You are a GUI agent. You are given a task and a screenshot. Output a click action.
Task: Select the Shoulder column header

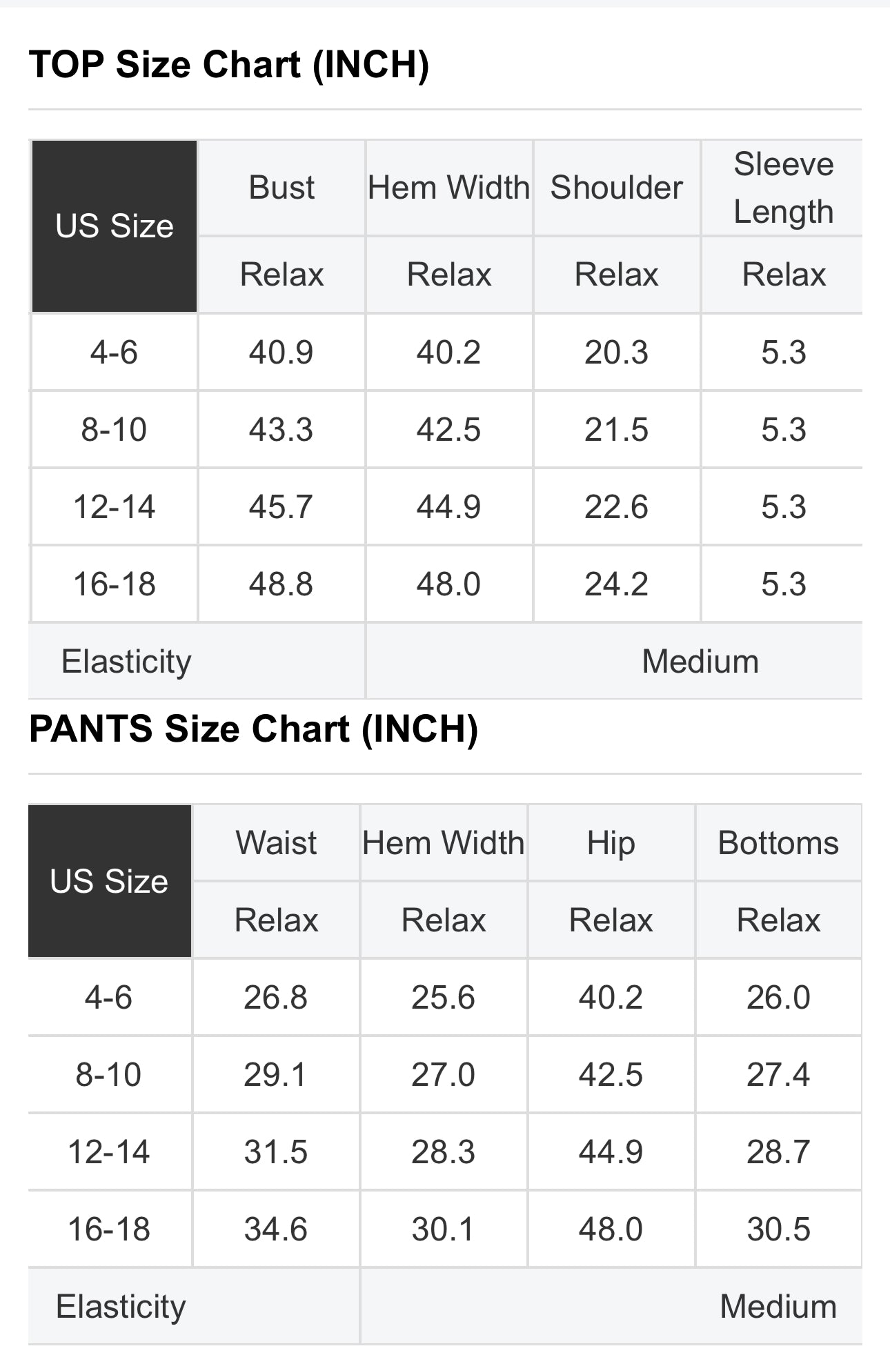(x=616, y=188)
